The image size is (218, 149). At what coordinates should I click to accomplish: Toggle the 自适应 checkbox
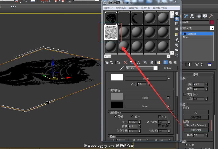(x=160, y=126)
